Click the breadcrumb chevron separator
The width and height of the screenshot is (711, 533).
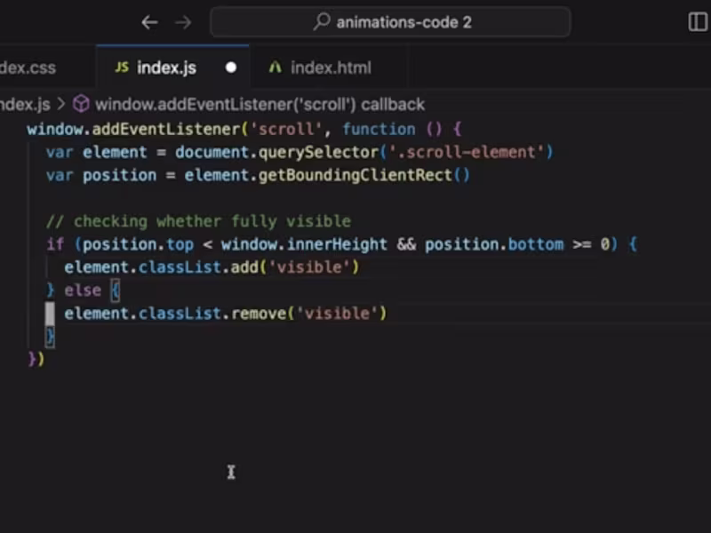click(x=61, y=105)
